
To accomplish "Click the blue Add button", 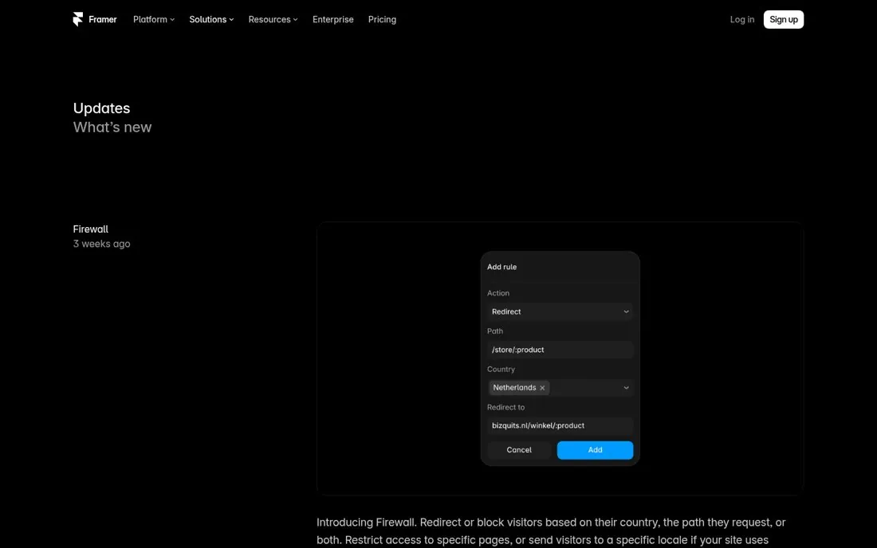I will coord(595,450).
